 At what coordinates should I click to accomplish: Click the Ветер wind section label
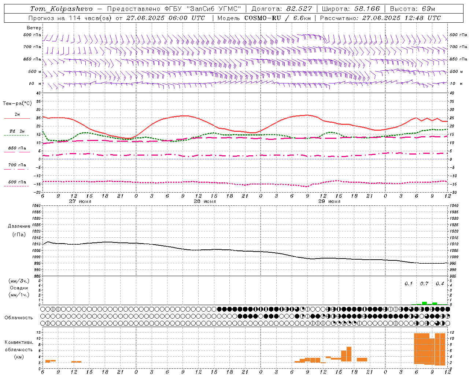[34, 28]
